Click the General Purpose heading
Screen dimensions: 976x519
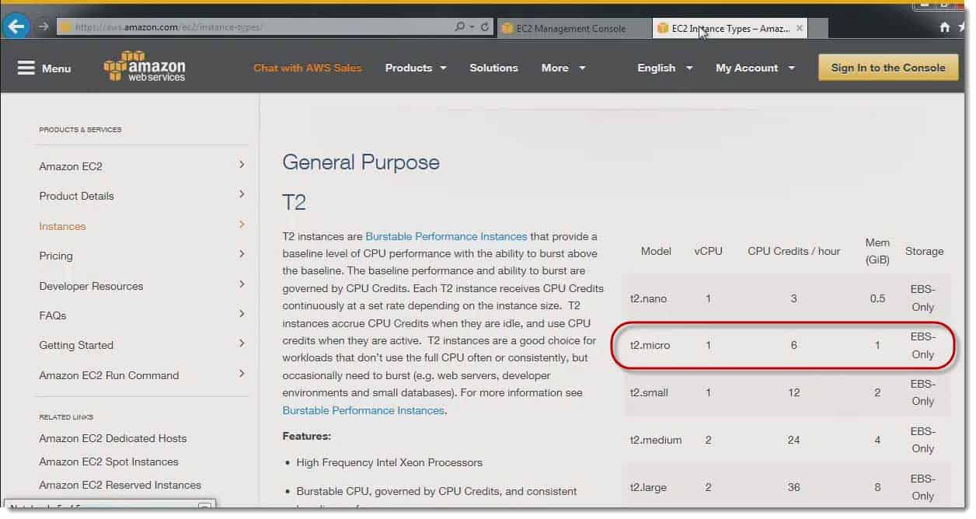click(361, 162)
